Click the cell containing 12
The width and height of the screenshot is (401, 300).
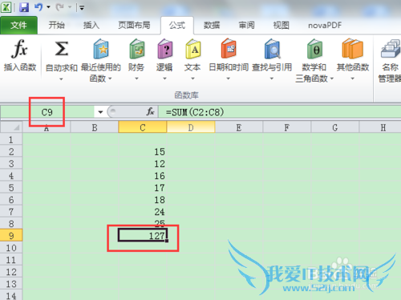tap(143, 164)
